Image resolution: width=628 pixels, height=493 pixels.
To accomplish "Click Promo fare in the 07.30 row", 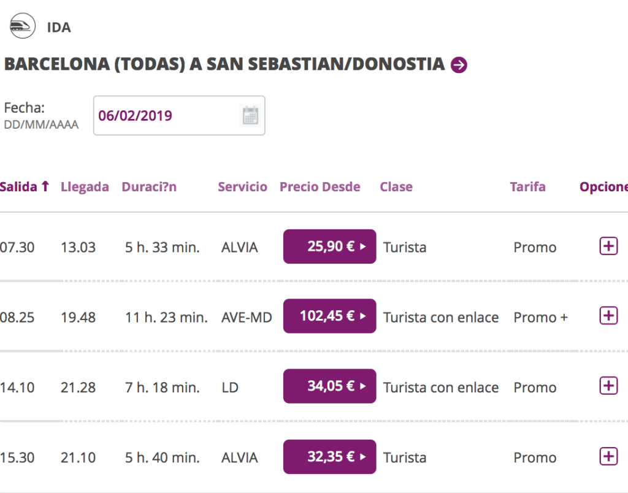I will pyautogui.click(x=535, y=248).
